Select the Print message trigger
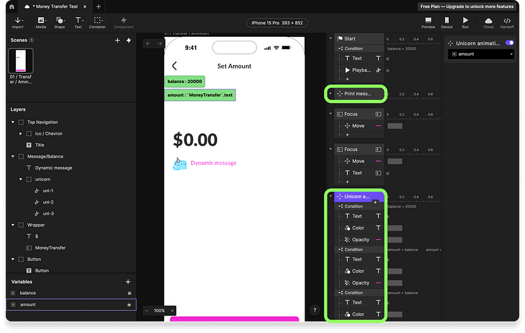Screen dimensions: 525x333 pos(359,93)
